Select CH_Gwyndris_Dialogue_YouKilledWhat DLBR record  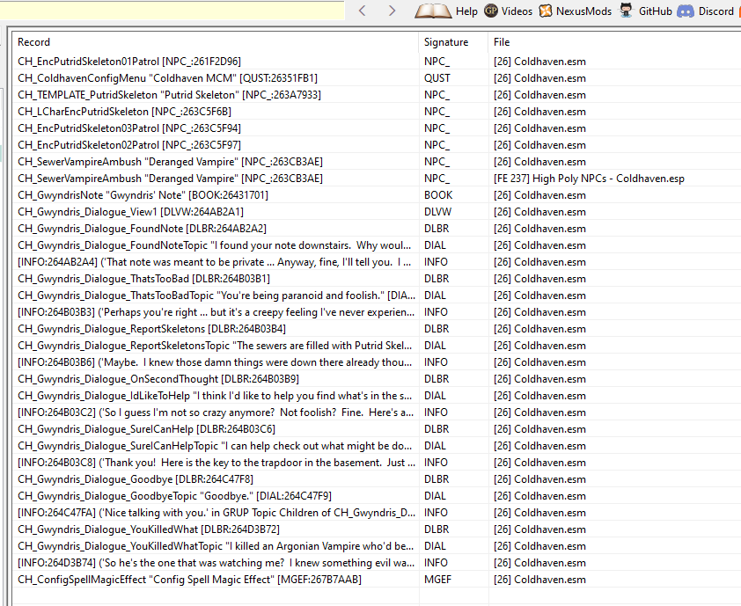point(149,529)
